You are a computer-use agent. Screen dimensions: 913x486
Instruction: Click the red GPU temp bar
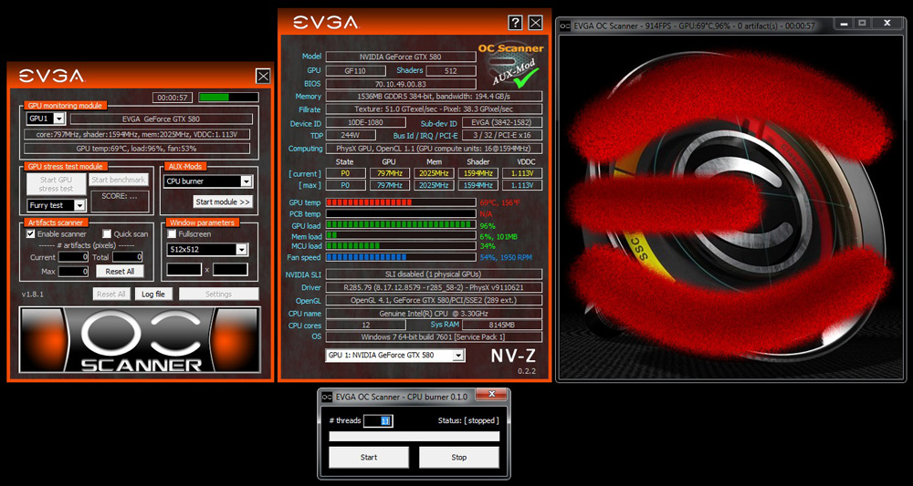click(401, 202)
